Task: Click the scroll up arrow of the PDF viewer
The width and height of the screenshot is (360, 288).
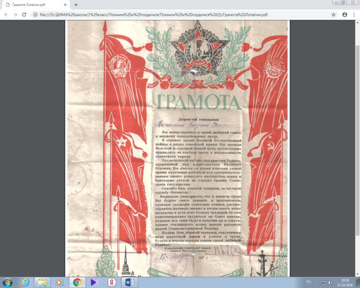Action: coord(357,22)
